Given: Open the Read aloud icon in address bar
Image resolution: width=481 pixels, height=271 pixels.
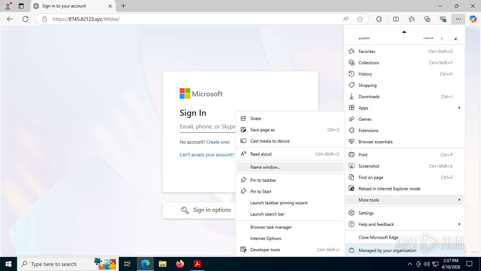Looking at the screenshot, I should tap(346, 19).
